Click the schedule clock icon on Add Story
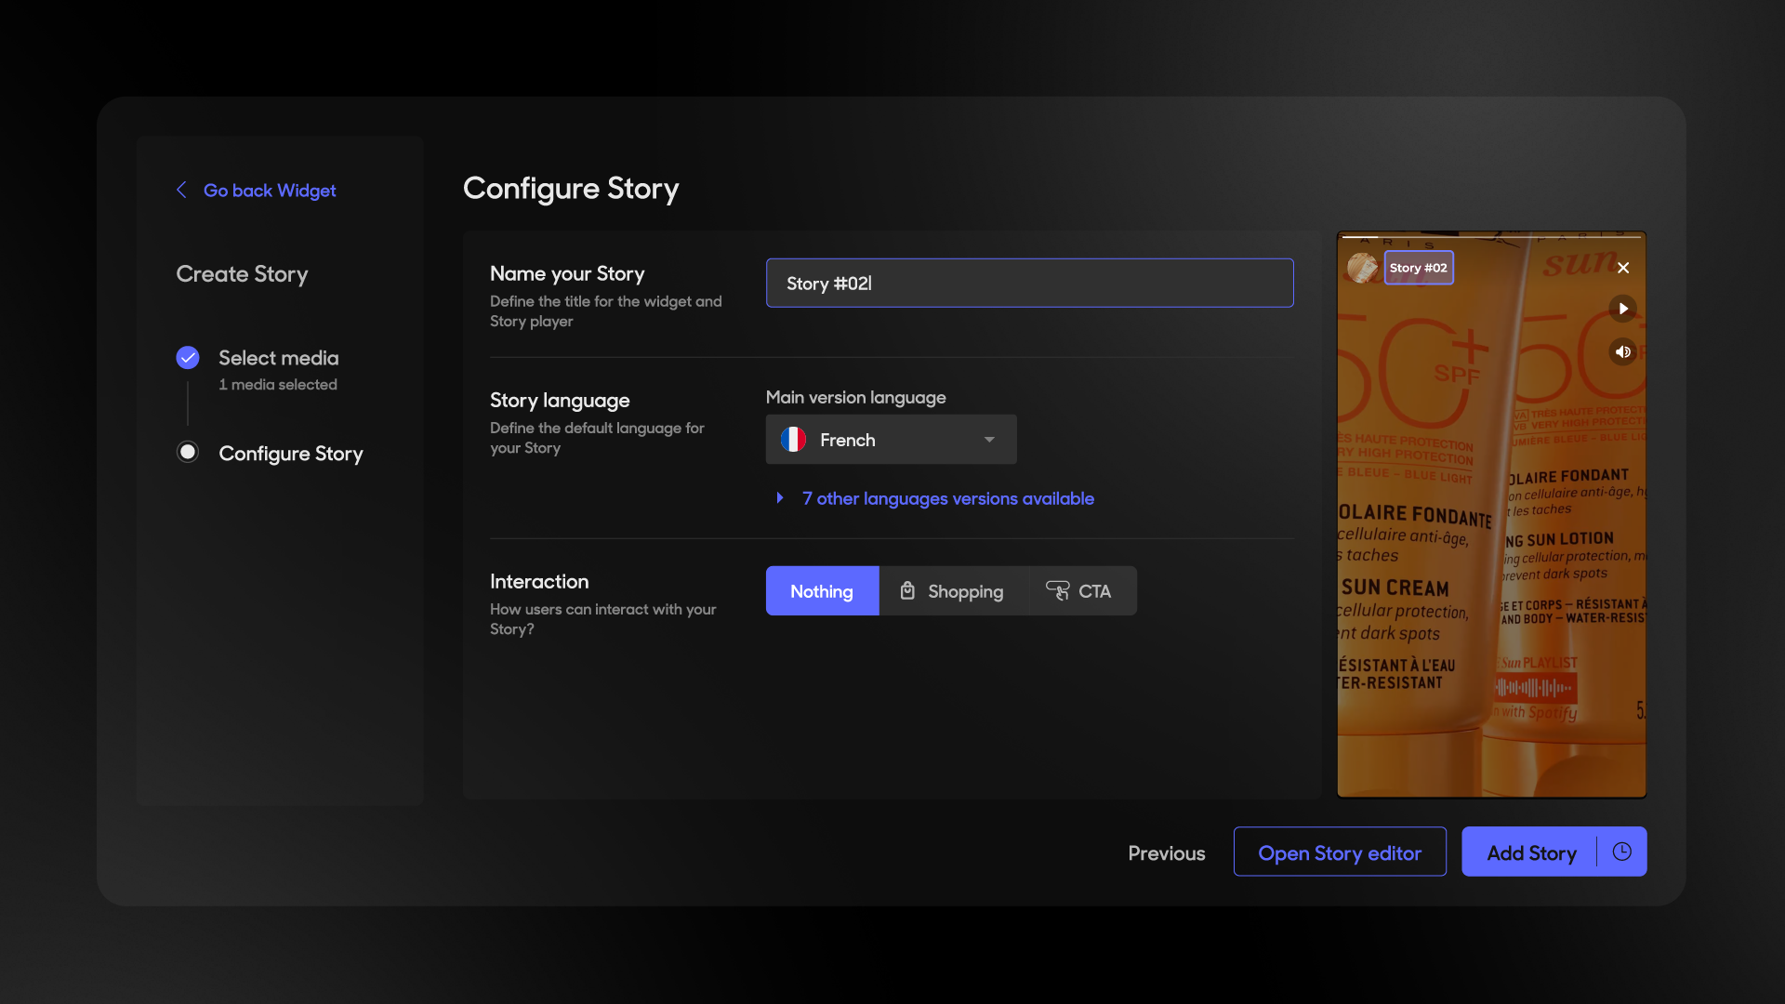This screenshot has height=1004, width=1785. click(x=1621, y=852)
